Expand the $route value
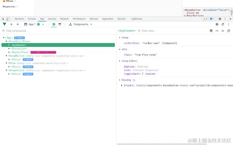Viewport: 233px width, 145px height. (122, 85)
